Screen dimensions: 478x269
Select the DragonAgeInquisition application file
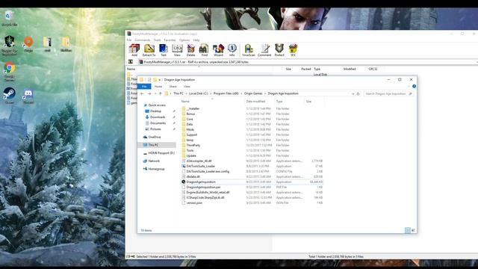201,182
